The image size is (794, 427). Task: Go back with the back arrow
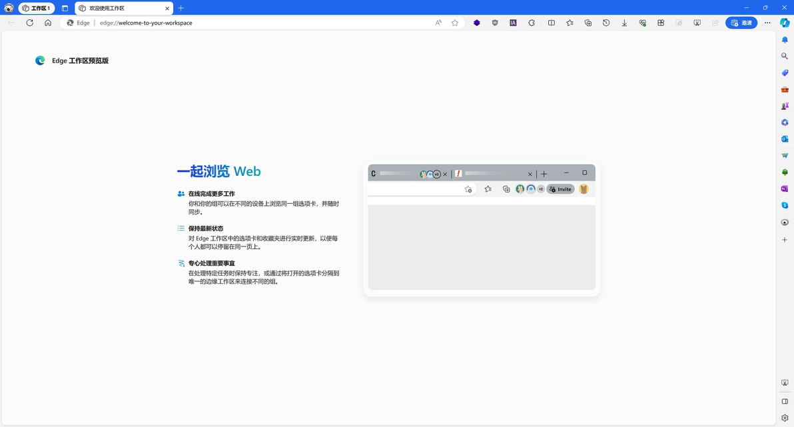click(11, 23)
